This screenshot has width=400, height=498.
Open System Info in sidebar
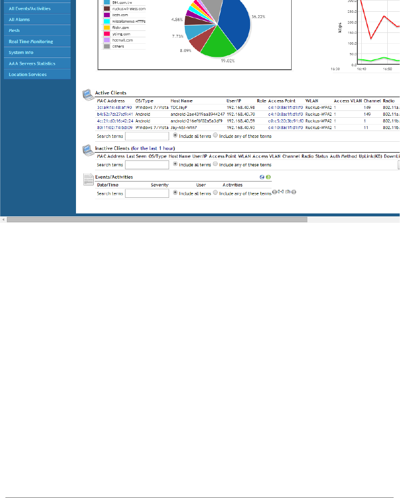[37, 52]
